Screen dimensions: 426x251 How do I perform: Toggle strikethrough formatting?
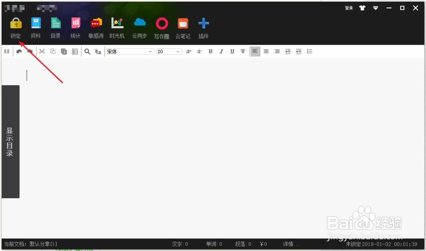(243, 51)
